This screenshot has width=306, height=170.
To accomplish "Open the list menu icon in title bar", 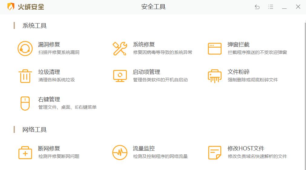I will coord(271,7).
